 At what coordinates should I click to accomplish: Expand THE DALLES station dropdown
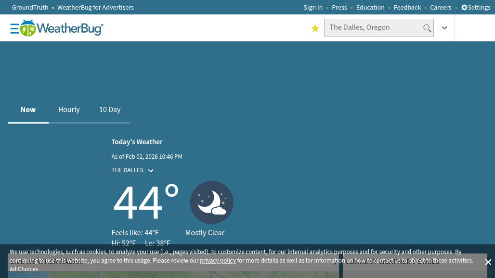click(x=150, y=171)
